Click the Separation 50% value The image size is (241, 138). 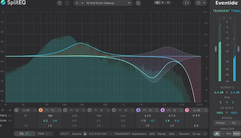[x=152, y=134]
